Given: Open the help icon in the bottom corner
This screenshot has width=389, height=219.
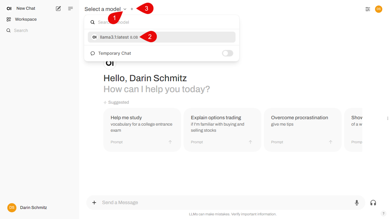Looking at the screenshot, I should (x=383, y=214).
